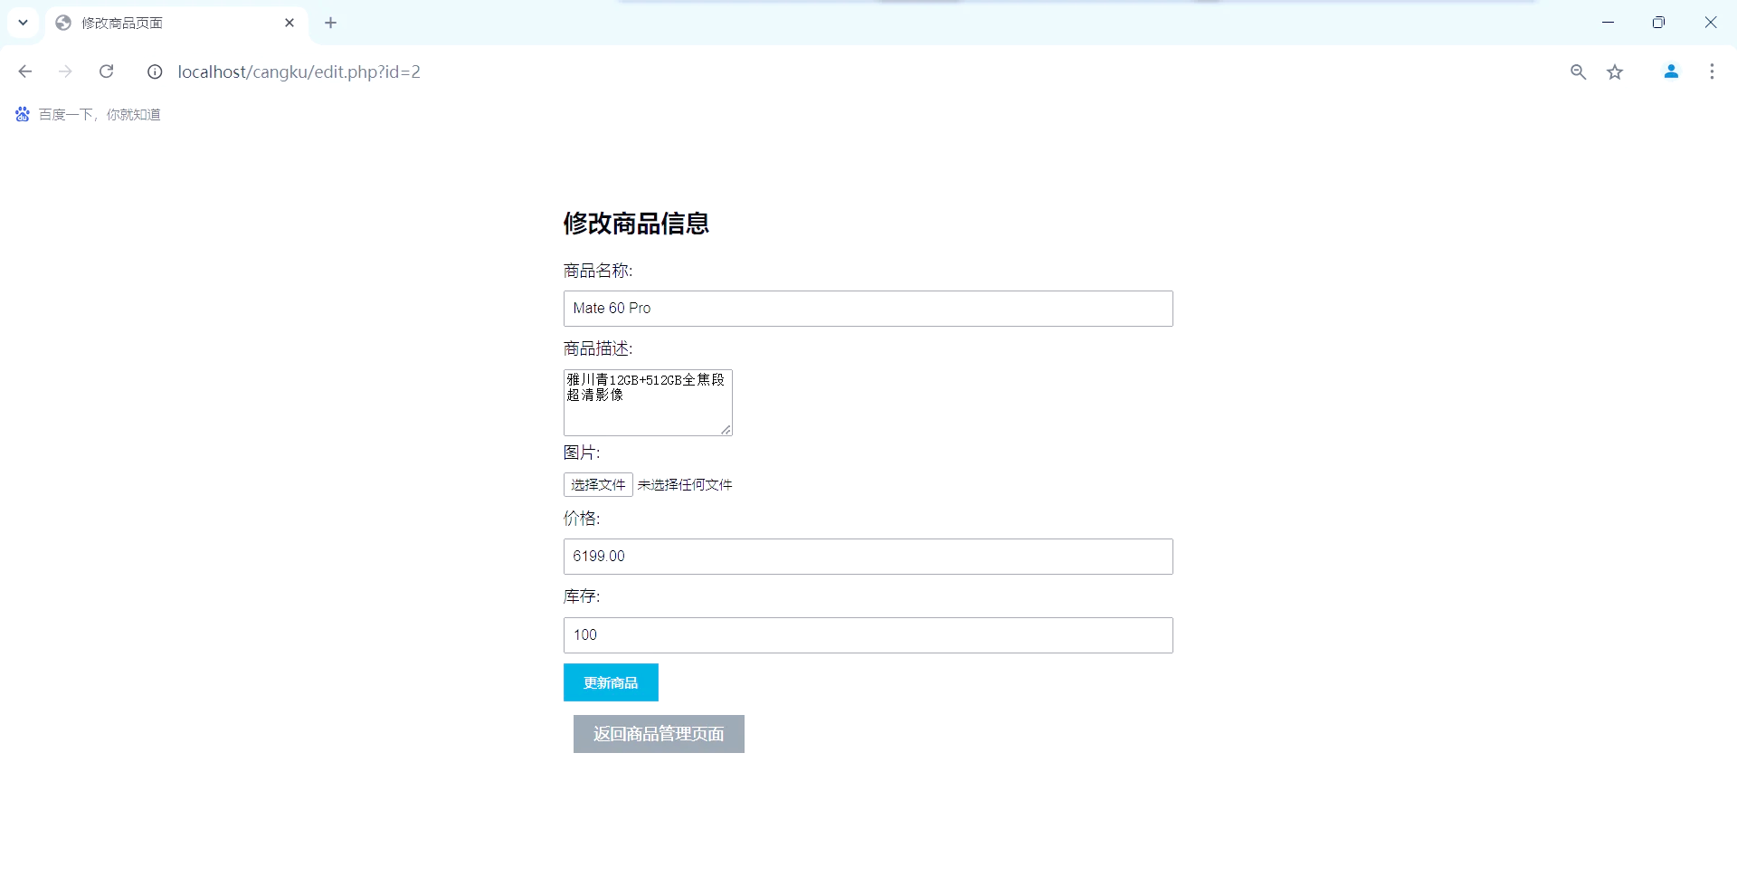
Task: Click the address bar URL
Action: coord(299,71)
